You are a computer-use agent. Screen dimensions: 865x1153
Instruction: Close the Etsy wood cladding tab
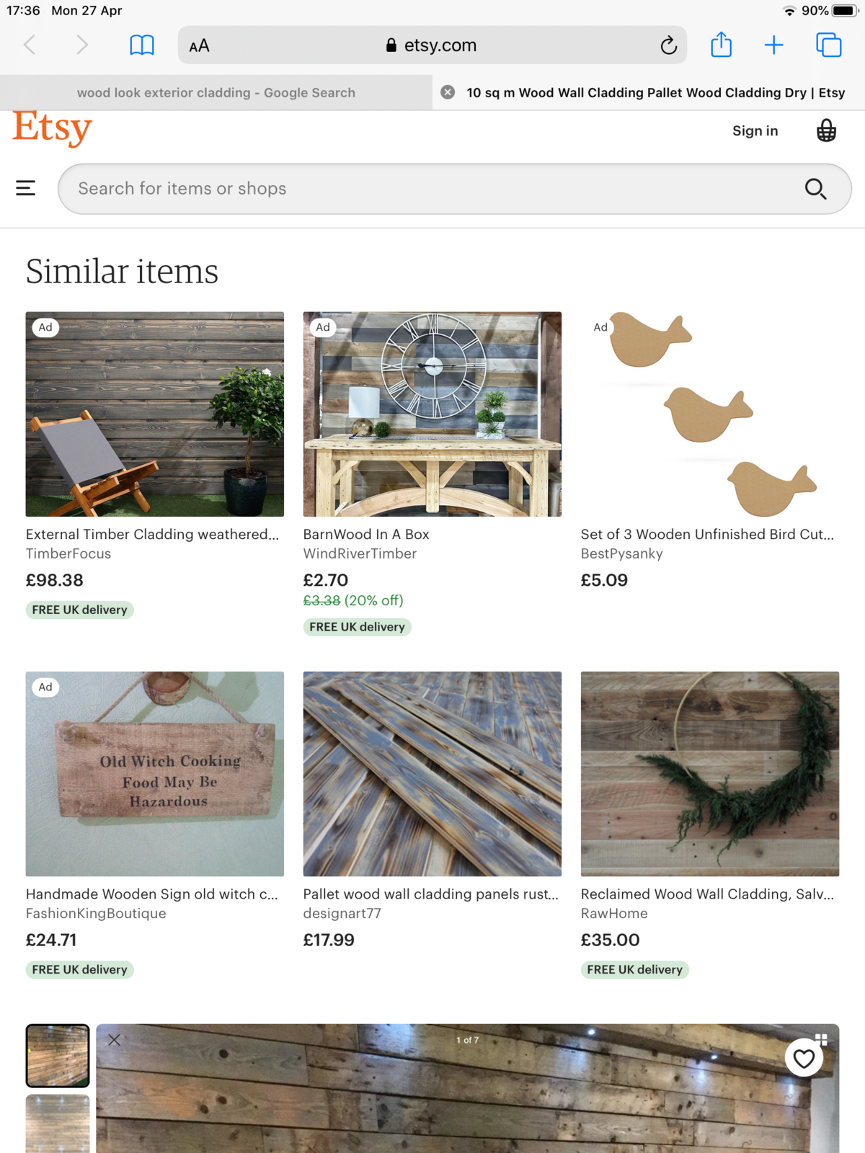point(448,92)
